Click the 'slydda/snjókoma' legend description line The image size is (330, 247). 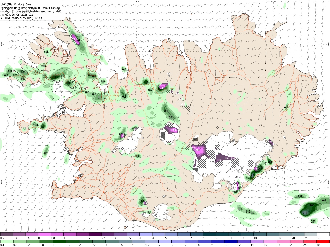point(31,11)
